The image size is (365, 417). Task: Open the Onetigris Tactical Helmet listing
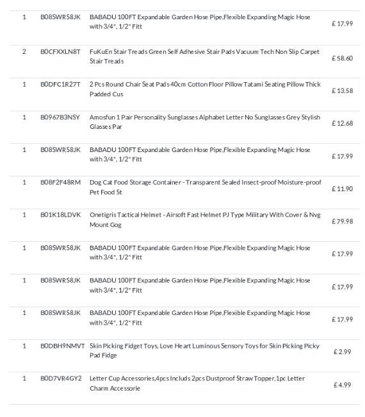[x=205, y=219]
